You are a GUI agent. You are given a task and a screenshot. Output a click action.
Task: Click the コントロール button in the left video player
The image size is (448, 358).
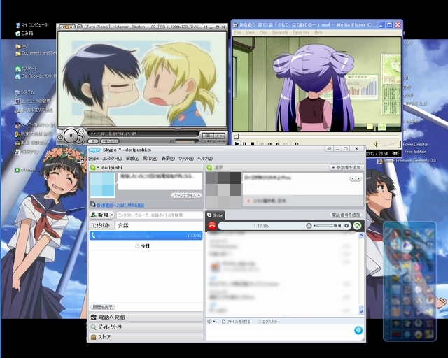[x=219, y=136]
